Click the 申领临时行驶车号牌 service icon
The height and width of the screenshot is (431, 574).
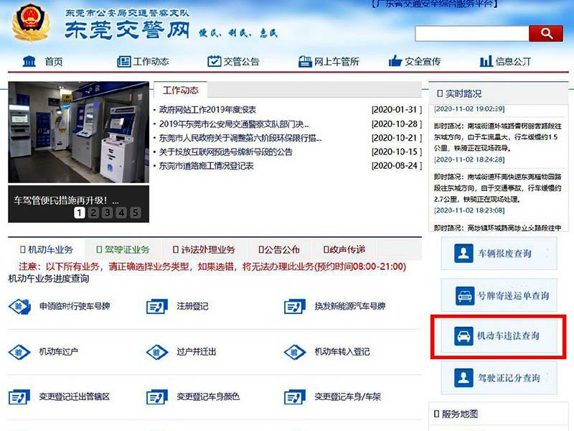point(19,307)
